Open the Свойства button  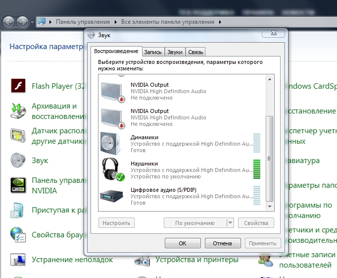click(x=256, y=223)
